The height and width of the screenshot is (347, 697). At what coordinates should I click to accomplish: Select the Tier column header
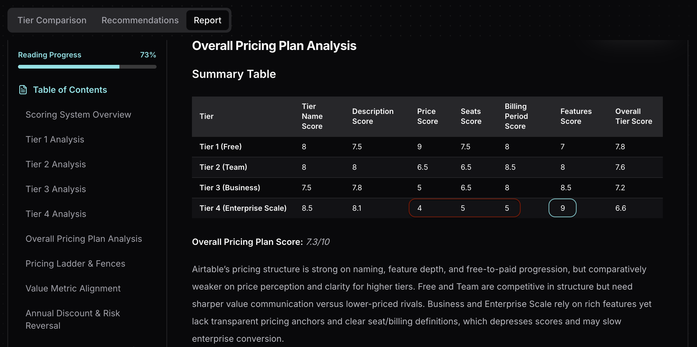[x=206, y=116]
